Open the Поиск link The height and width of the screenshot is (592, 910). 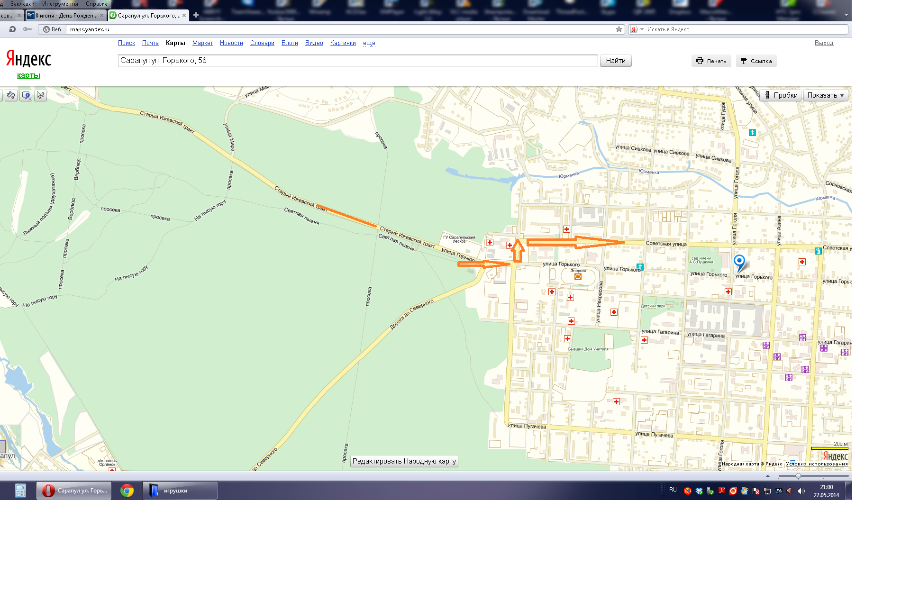(x=127, y=43)
